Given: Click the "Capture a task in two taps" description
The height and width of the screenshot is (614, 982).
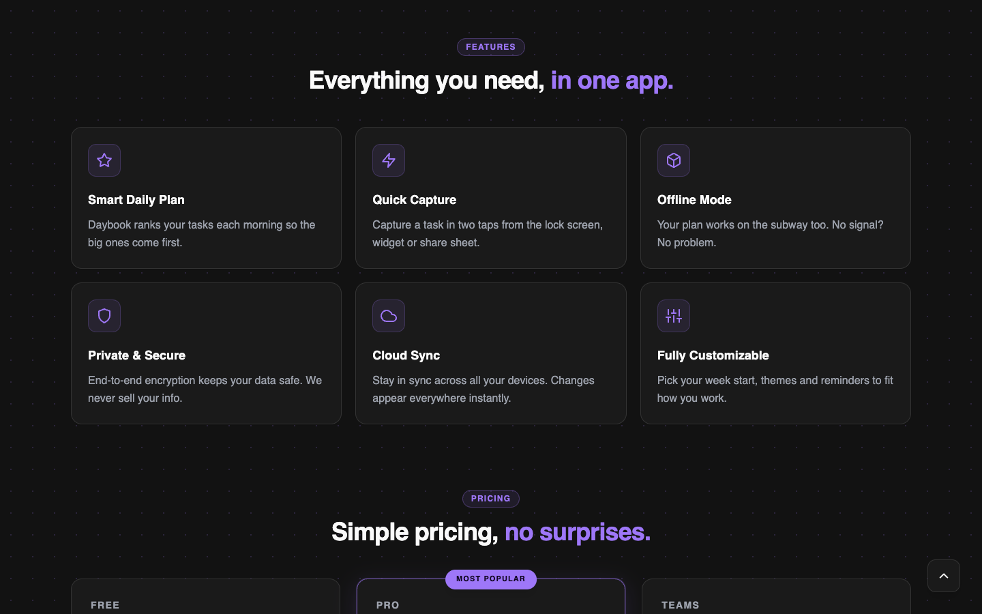Looking at the screenshot, I should coord(488,234).
